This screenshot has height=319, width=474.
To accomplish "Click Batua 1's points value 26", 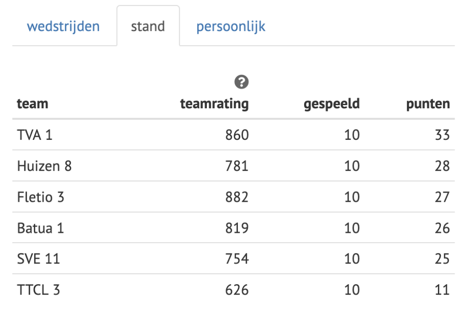I will point(442,228).
